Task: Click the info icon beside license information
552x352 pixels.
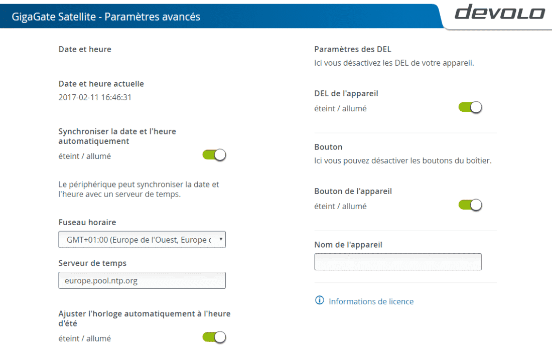Action: [319, 301]
